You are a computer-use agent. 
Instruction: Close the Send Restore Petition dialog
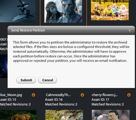pyautogui.click(x=130, y=30)
